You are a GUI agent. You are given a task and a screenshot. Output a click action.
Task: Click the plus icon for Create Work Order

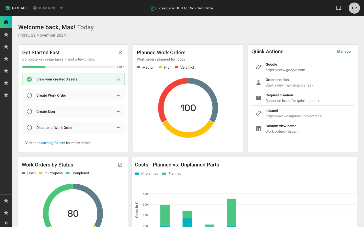pyautogui.click(x=118, y=95)
